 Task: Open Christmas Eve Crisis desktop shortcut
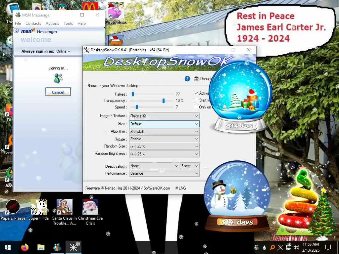90,212
